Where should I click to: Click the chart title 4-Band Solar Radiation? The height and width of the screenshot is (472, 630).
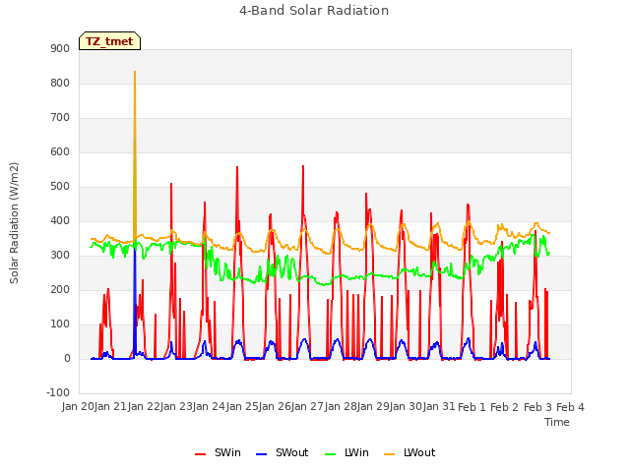pos(314,10)
